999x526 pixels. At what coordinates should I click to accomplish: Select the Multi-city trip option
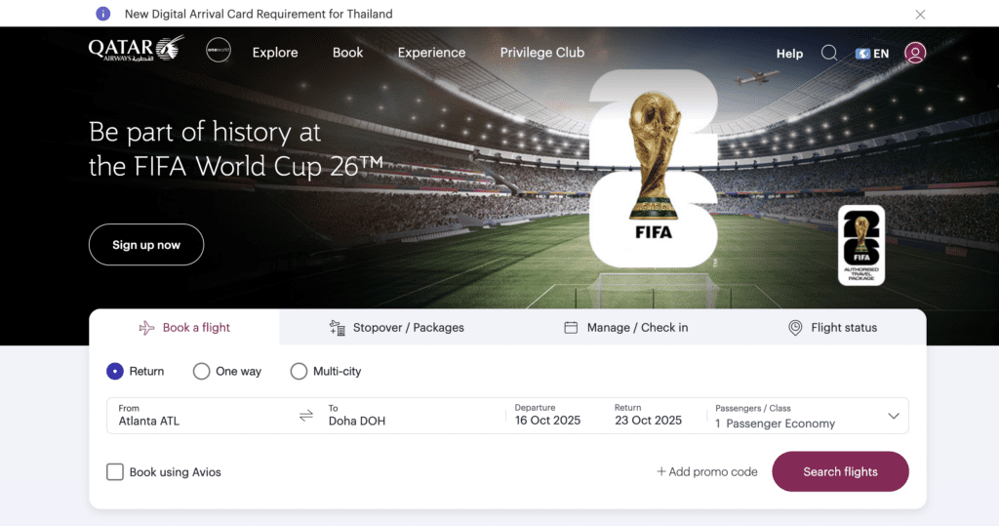[326, 371]
